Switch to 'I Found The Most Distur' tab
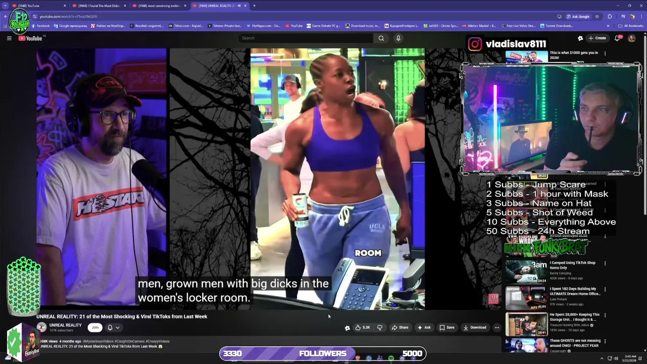 click(99, 6)
